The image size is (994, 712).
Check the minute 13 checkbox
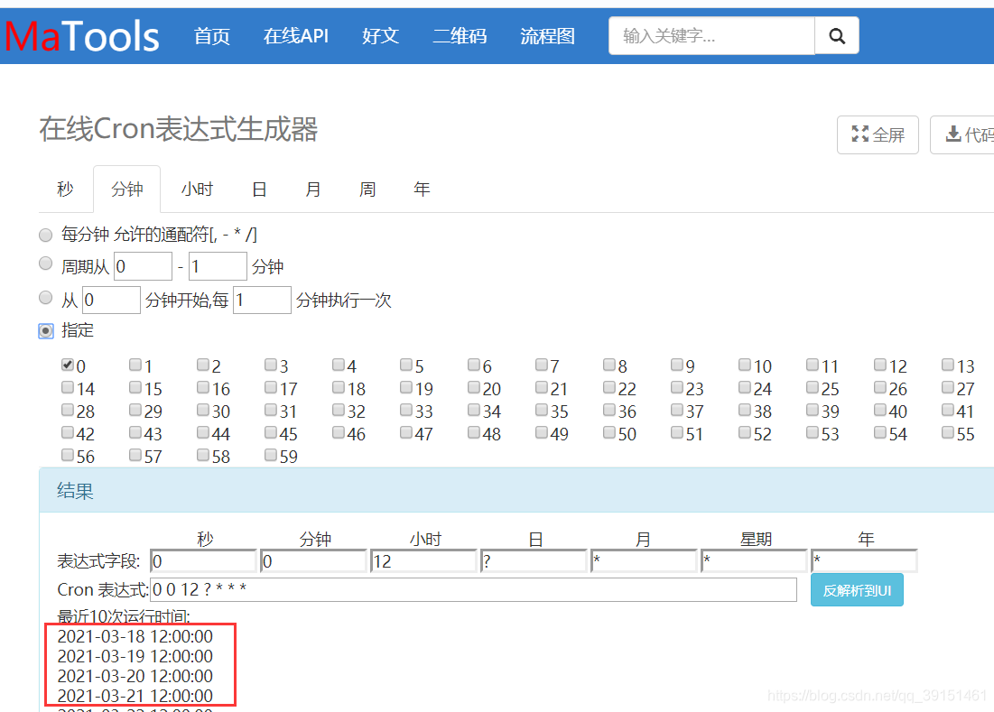(x=948, y=365)
